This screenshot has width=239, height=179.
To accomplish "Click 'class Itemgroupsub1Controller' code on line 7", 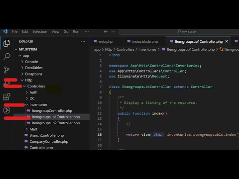I will [140, 87].
